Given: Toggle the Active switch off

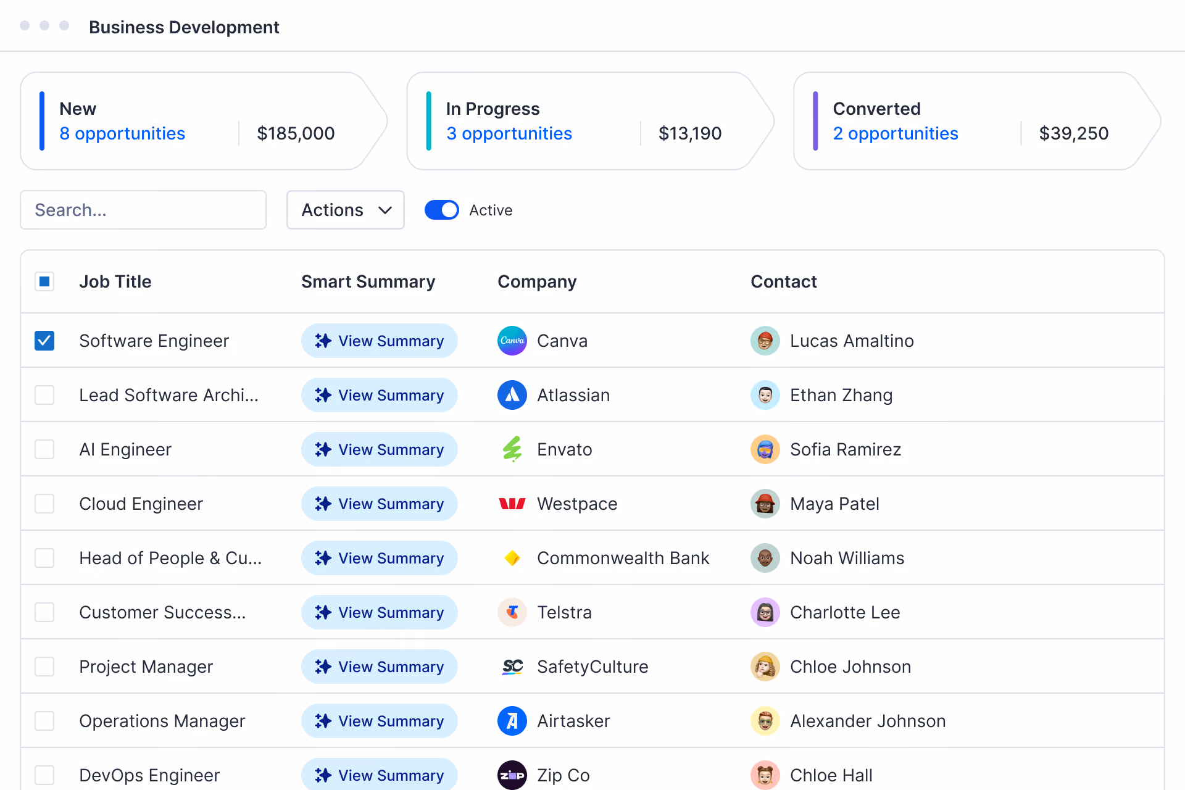Looking at the screenshot, I should coord(442,210).
